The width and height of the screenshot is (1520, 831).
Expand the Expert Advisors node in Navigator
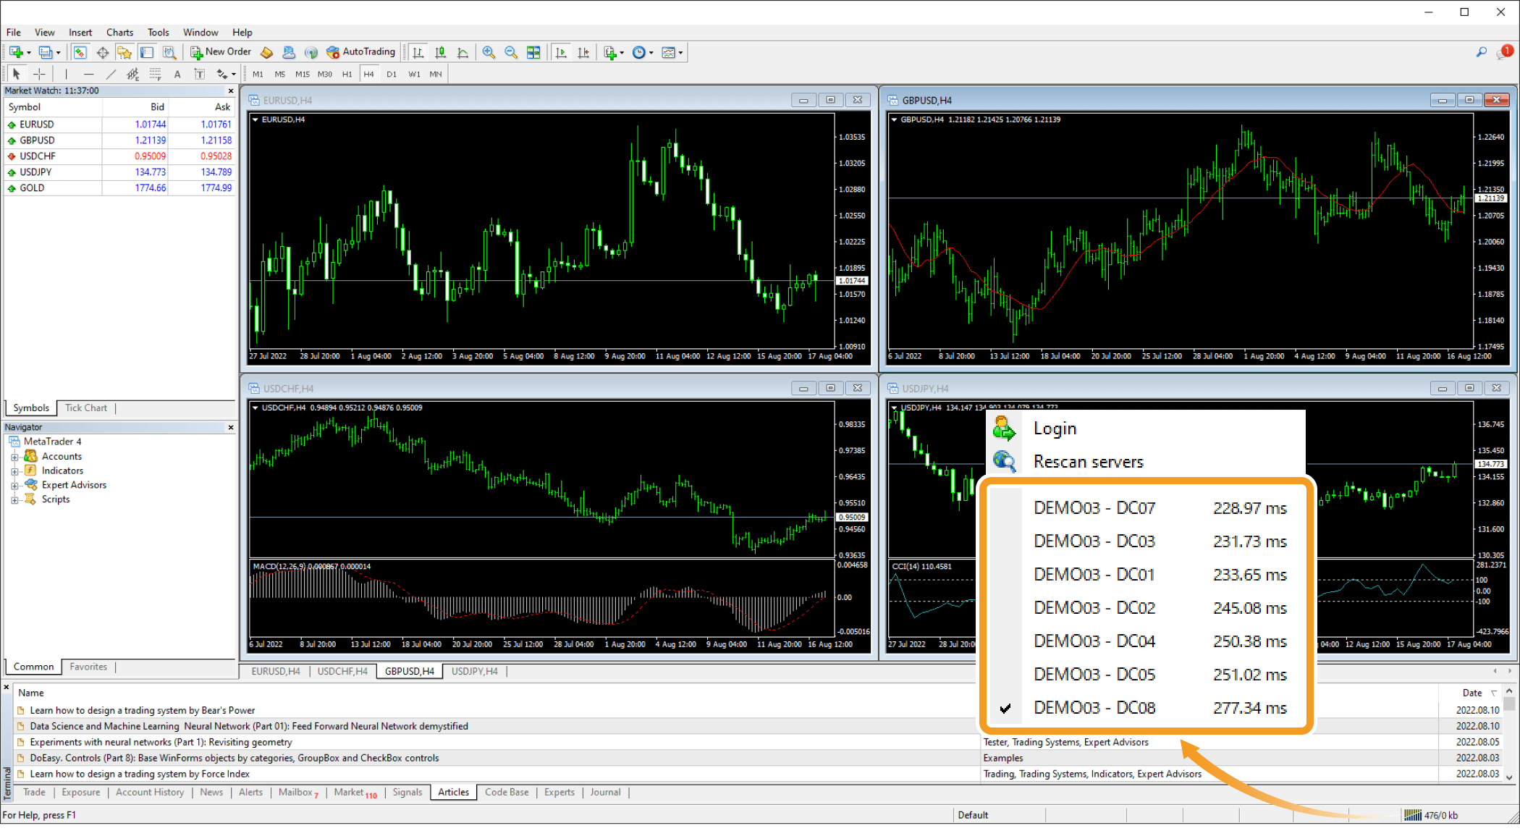coord(14,486)
